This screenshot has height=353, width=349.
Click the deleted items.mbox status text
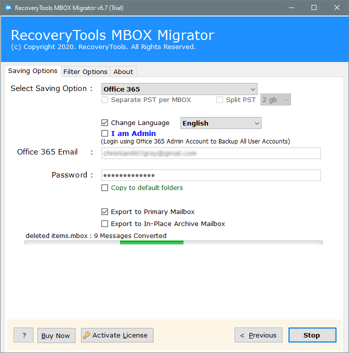tap(96, 235)
